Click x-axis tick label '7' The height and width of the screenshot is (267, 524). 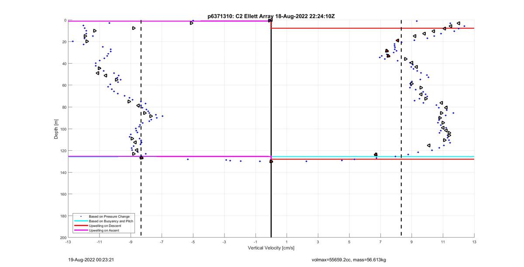click(380, 242)
